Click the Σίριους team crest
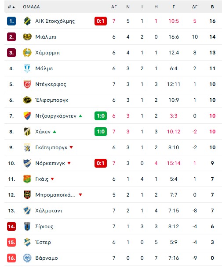Viewport: 222px width, 269px height. coord(27,226)
